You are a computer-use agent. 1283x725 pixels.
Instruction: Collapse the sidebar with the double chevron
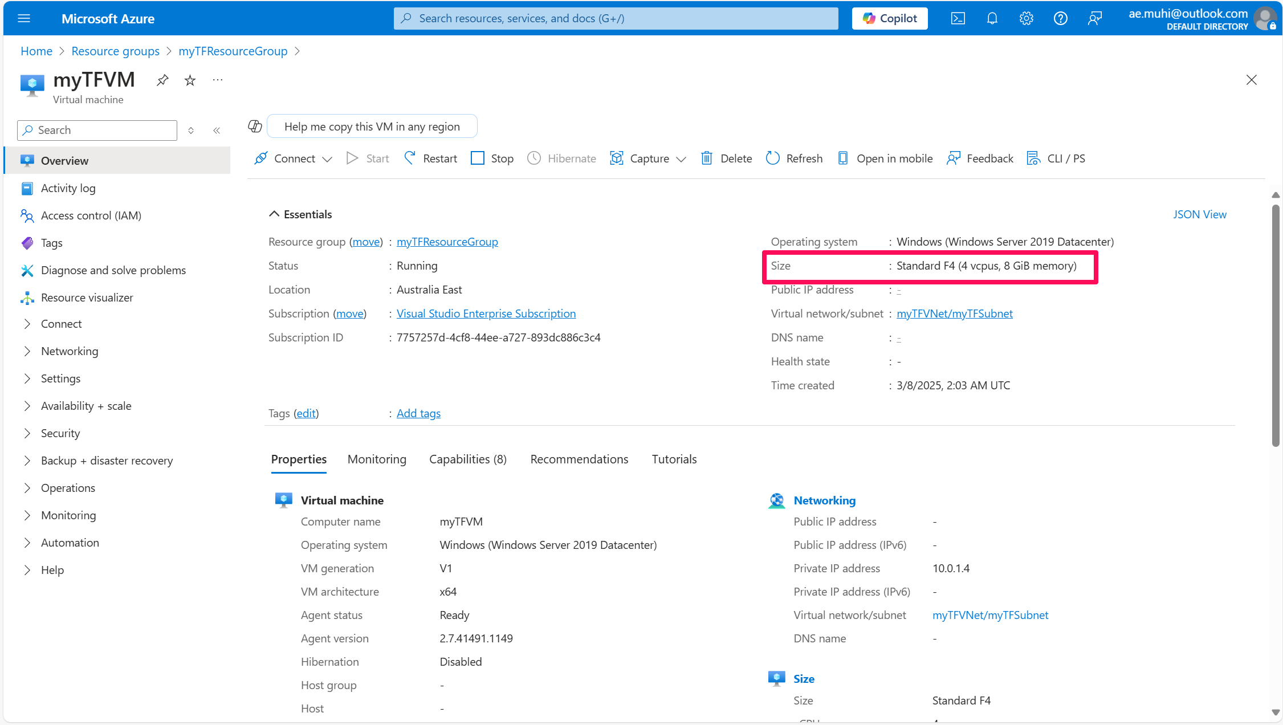[x=217, y=131]
